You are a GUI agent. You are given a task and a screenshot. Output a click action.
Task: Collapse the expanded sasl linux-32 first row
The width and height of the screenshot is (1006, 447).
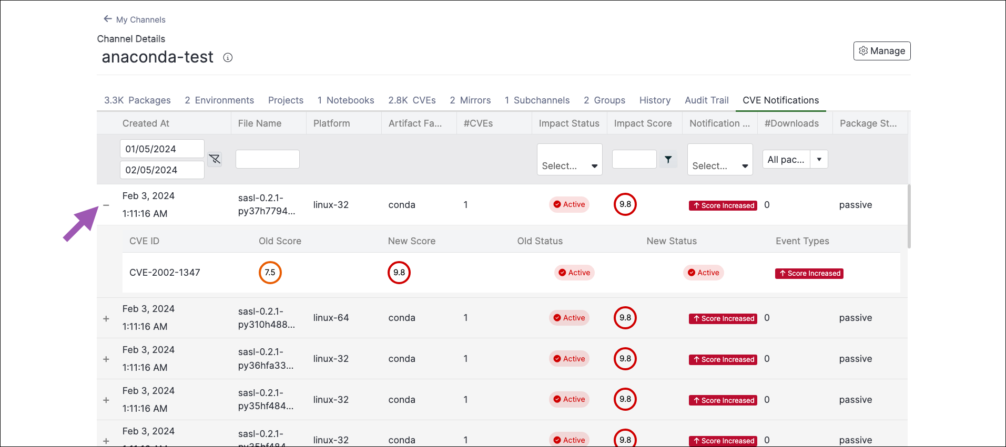tap(106, 205)
